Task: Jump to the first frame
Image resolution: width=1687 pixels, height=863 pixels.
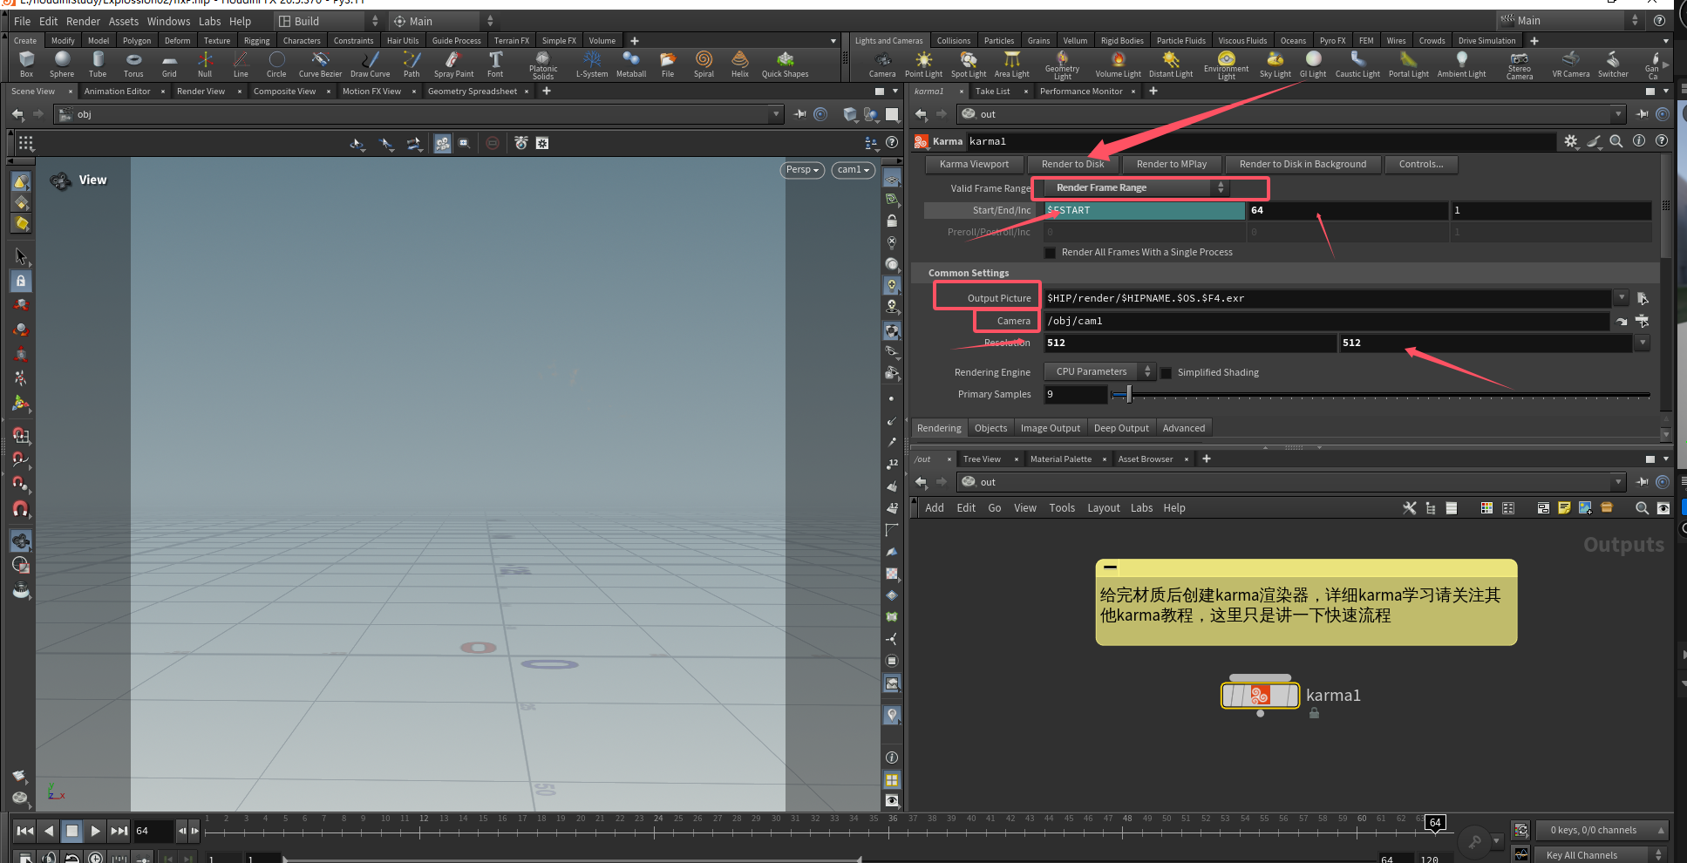Action: (25, 831)
